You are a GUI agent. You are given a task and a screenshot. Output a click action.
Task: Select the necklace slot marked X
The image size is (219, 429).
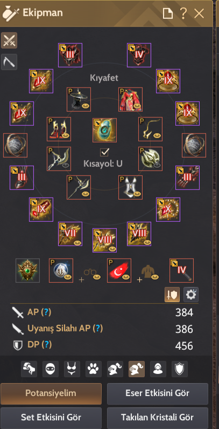[168, 209]
